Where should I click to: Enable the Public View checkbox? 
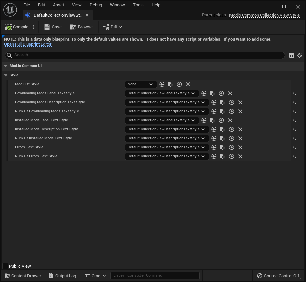[x=5, y=266]
